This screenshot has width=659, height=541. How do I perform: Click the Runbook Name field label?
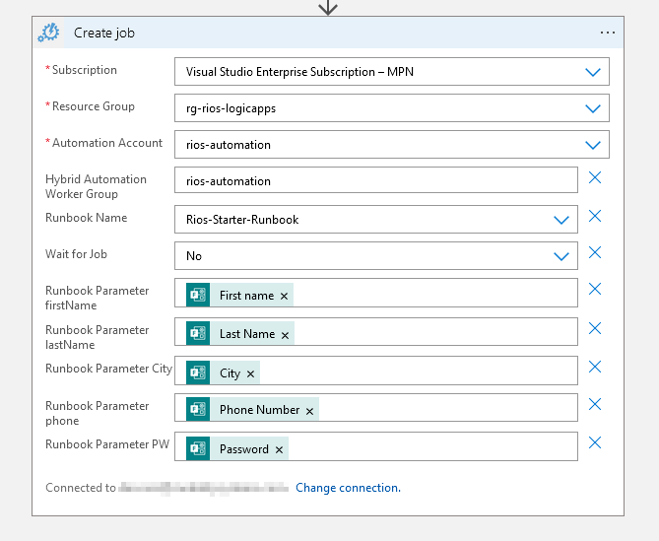[86, 218]
